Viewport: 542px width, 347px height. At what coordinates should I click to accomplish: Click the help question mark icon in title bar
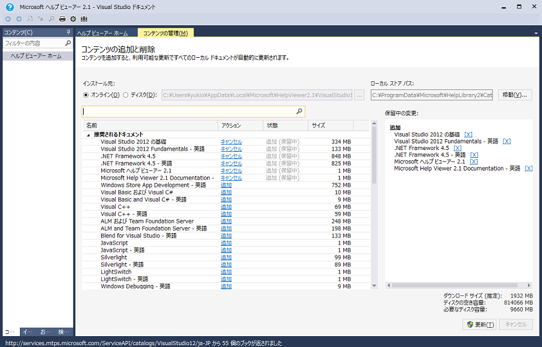(9, 7)
